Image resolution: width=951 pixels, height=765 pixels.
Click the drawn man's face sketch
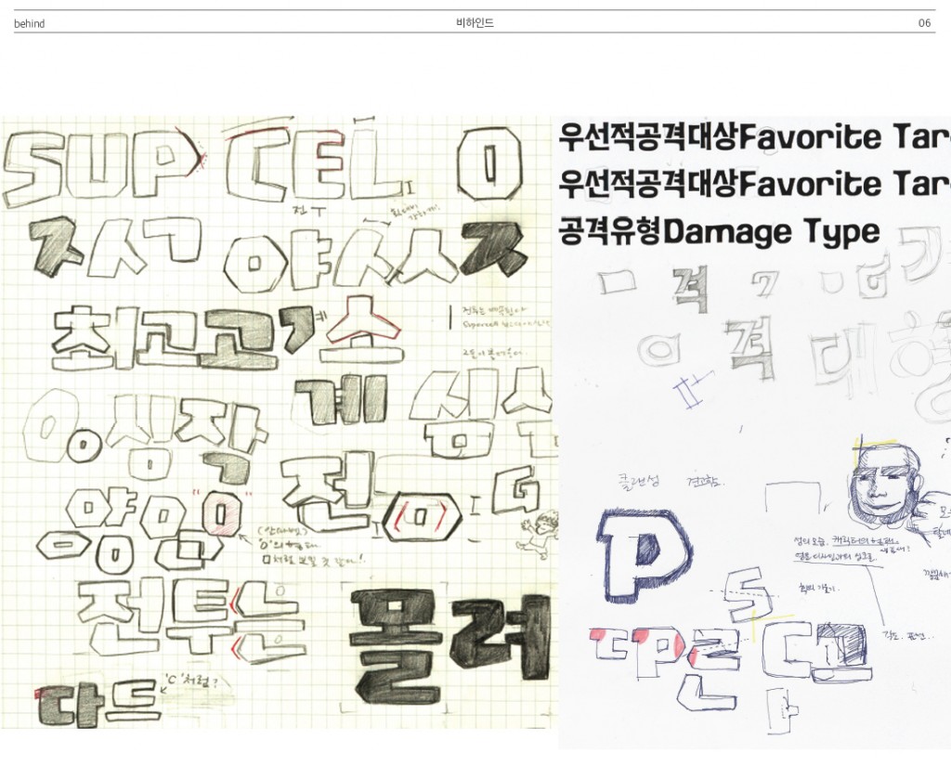pos(885,485)
